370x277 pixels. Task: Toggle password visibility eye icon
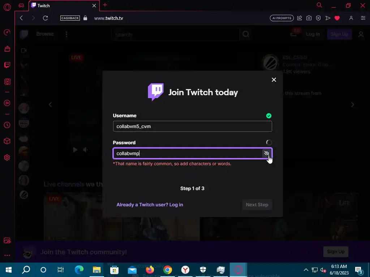click(266, 153)
